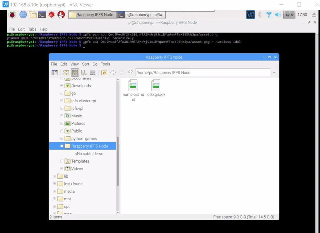The width and height of the screenshot is (320, 233).
Task: Click the free space status bar text
Action: 244,217
